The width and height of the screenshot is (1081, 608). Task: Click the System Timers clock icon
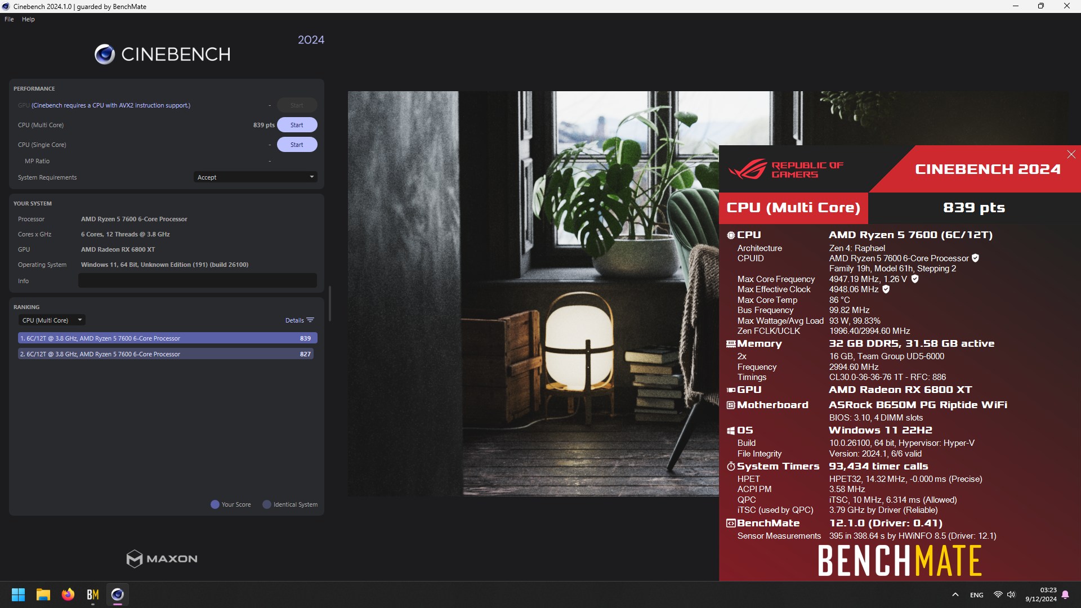click(x=731, y=467)
